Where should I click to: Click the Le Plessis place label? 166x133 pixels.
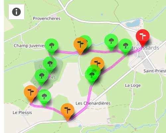pos(22,113)
